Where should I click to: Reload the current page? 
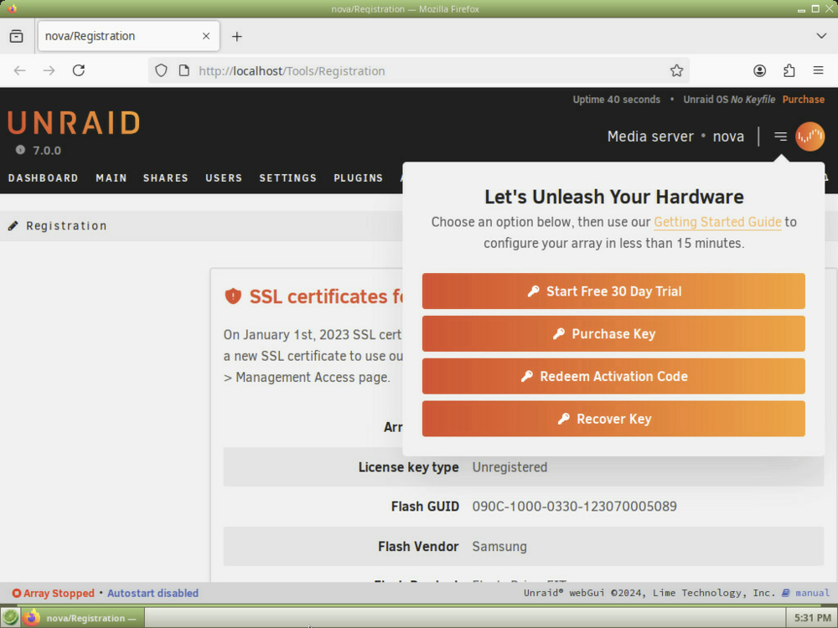click(x=79, y=70)
